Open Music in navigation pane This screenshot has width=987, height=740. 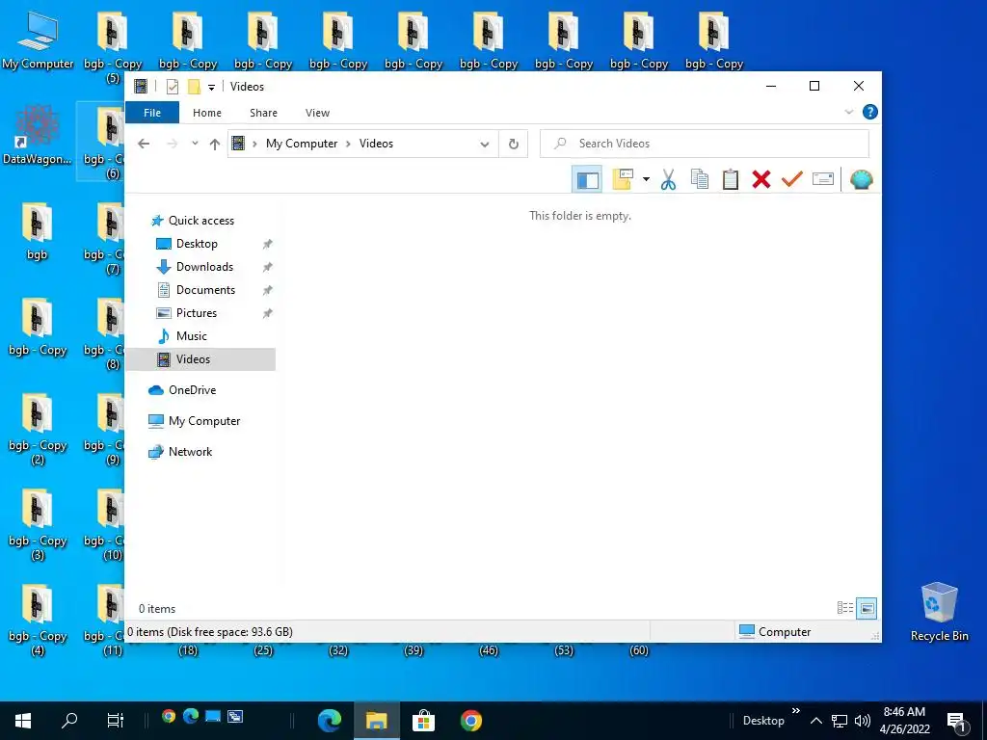pos(192,336)
